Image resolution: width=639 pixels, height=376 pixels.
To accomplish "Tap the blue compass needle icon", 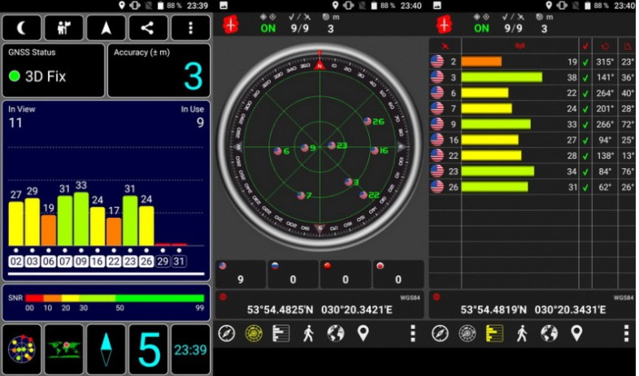I will pyautogui.click(x=106, y=349).
